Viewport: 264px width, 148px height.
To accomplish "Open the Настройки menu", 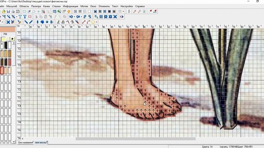I will 127,6.
